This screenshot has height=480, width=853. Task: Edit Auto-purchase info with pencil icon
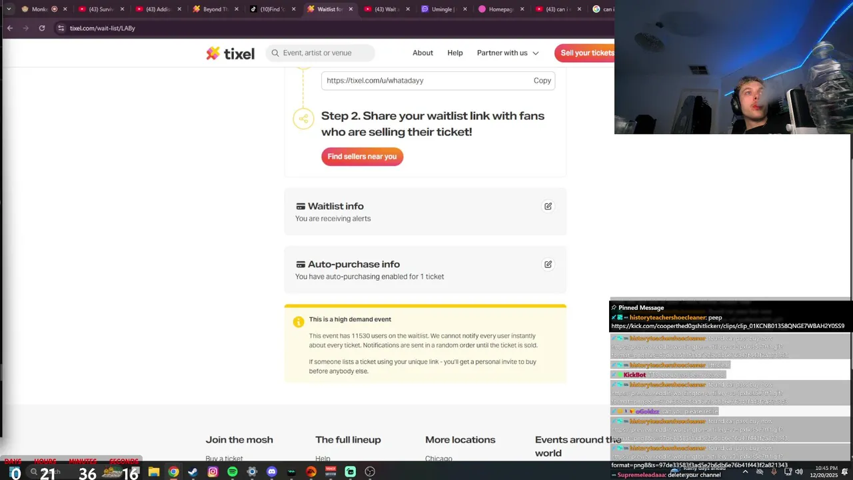(x=548, y=264)
